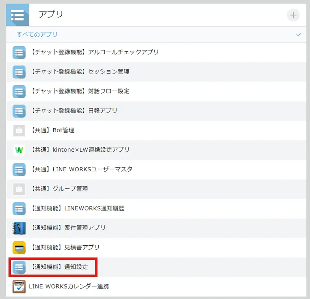Open 【通知機能】見積書アプリ
310x299 pixels.
click(x=65, y=247)
